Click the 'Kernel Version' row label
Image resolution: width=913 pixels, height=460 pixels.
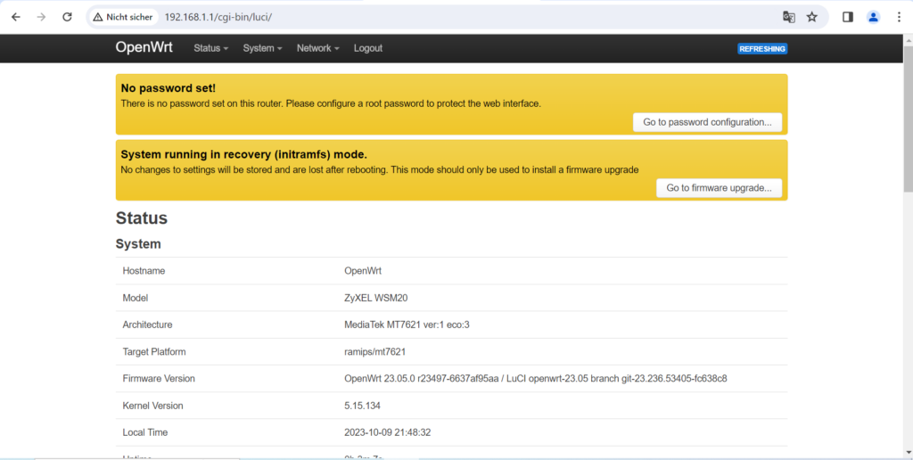pyautogui.click(x=152, y=406)
